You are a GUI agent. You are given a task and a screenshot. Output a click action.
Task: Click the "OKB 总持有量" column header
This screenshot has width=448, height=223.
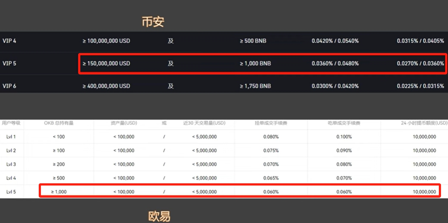(59, 123)
